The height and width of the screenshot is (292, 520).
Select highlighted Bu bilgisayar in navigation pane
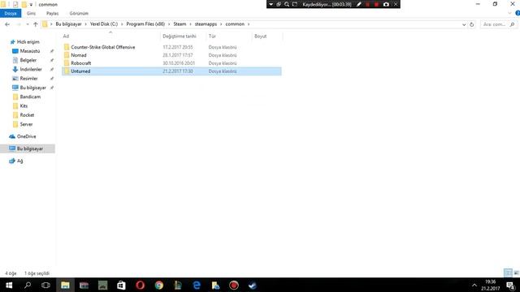(28, 148)
